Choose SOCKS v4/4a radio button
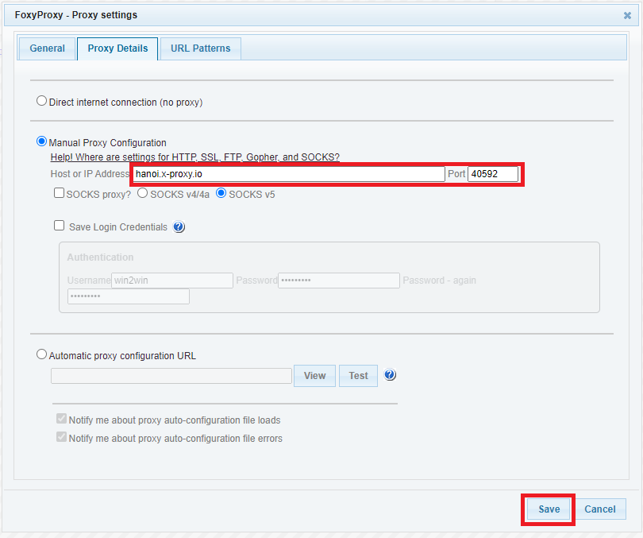 [x=142, y=193]
